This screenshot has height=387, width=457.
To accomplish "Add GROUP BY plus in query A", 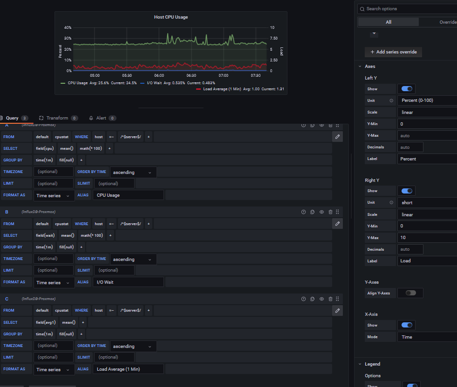I will (82, 160).
